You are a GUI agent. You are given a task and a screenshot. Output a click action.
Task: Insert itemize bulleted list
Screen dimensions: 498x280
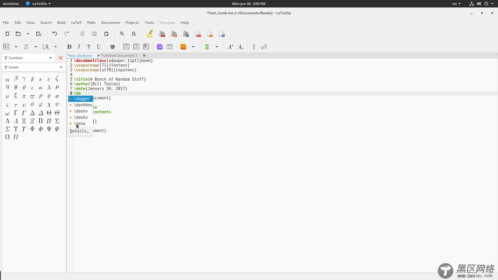[126, 47]
